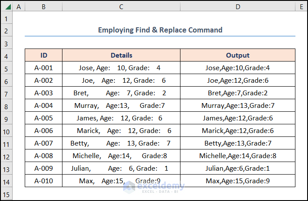Select output cell 'Jose,Age:10,Grade:4'

coord(238,68)
